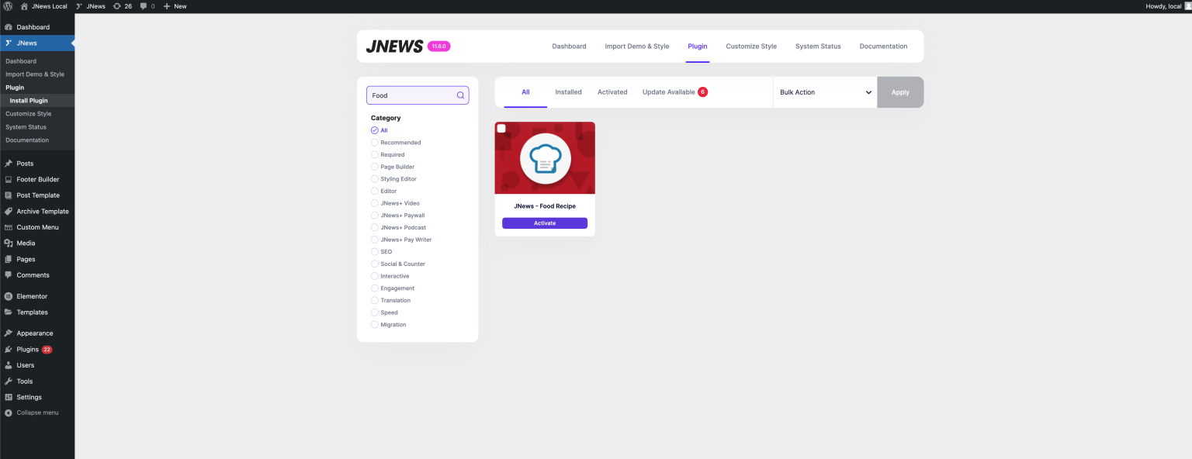1192x459 pixels.
Task: Activate the JNews - Food Recipe plugin
Action: coord(544,223)
